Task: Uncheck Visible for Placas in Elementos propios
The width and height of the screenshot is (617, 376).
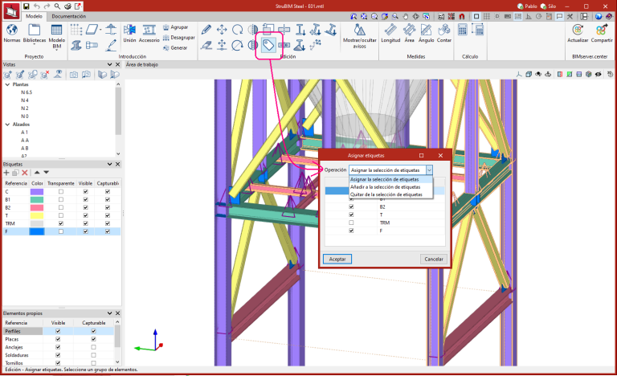Action: tap(58, 339)
